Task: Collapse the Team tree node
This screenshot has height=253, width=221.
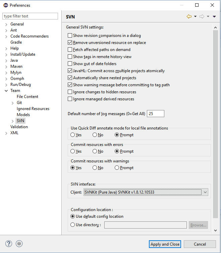Action: (x=6, y=91)
